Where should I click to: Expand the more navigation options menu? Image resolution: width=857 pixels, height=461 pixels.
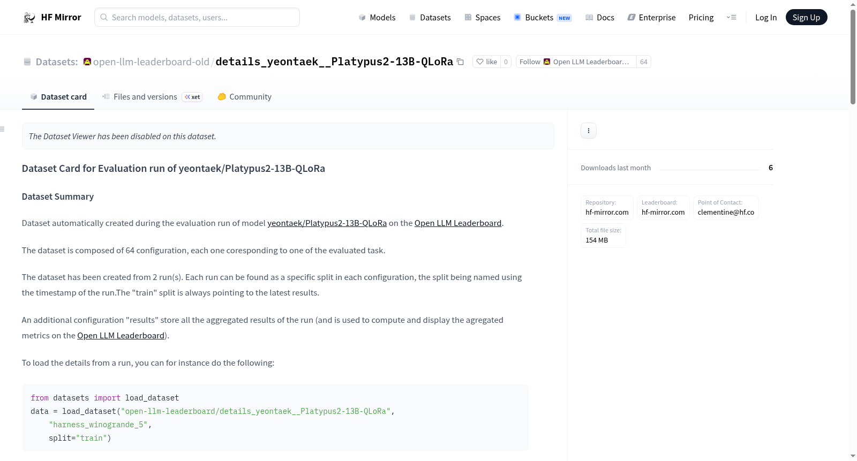tap(731, 17)
